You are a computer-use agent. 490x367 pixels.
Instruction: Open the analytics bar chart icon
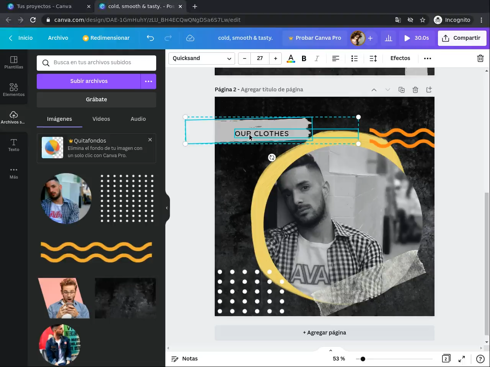point(389,38)
